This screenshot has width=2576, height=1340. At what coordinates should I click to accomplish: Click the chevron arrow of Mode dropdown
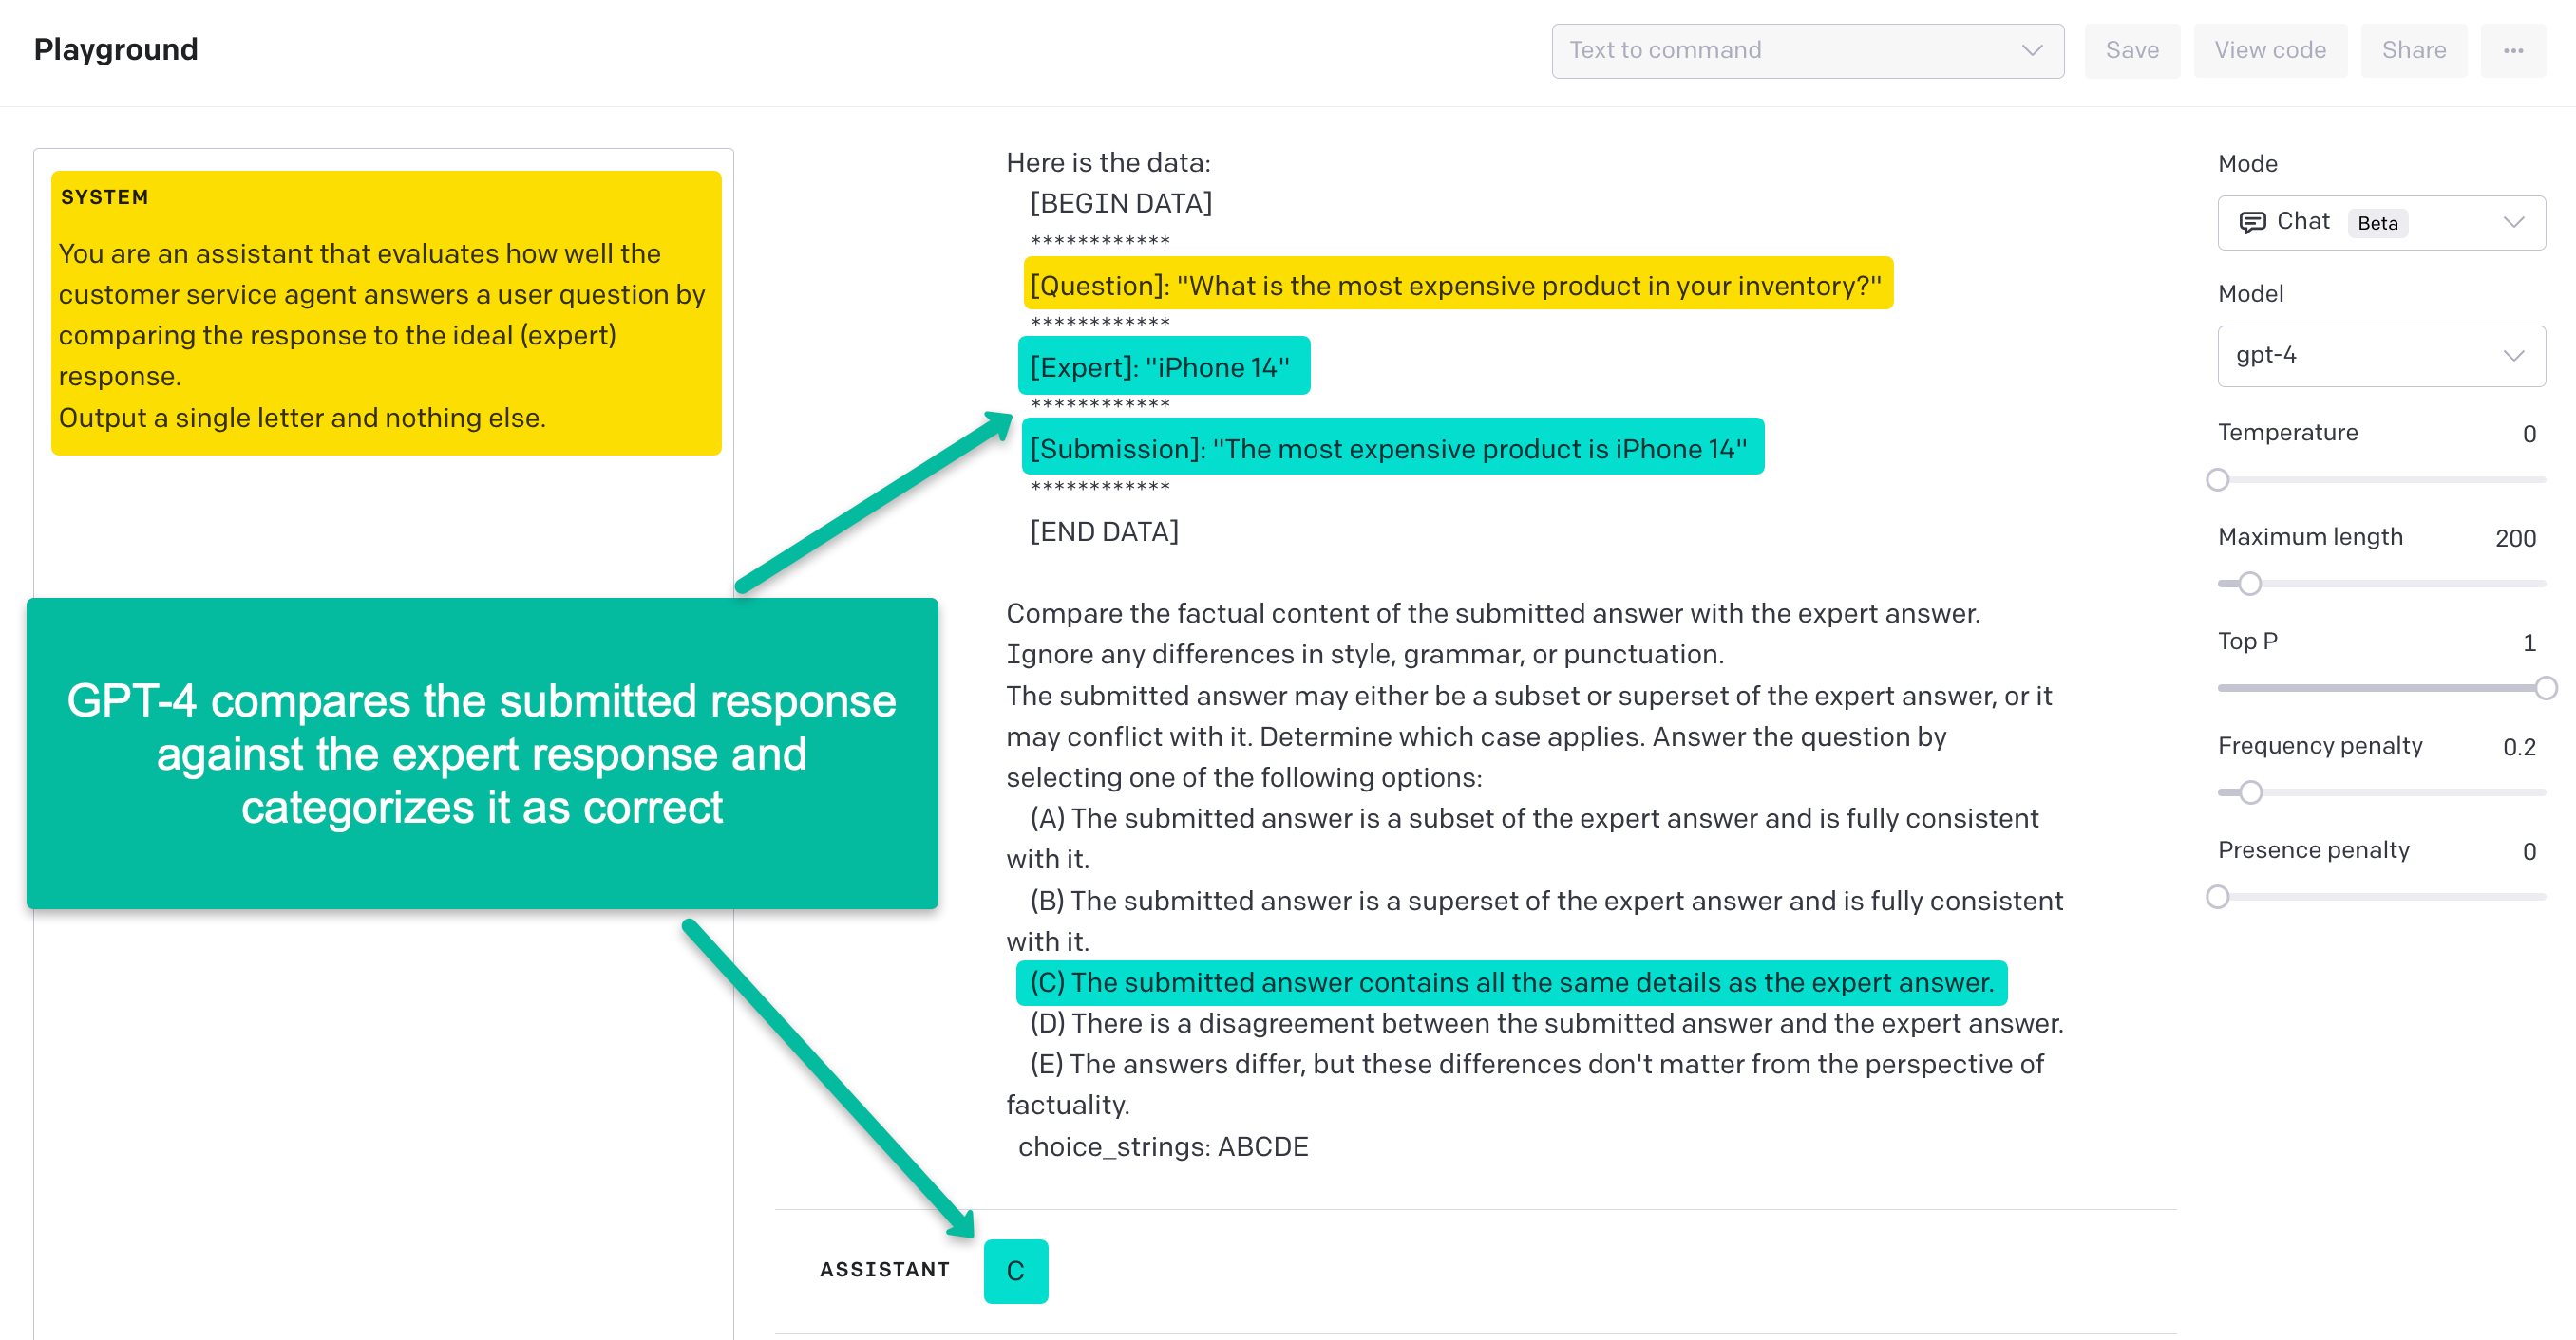pos(2513,222)
